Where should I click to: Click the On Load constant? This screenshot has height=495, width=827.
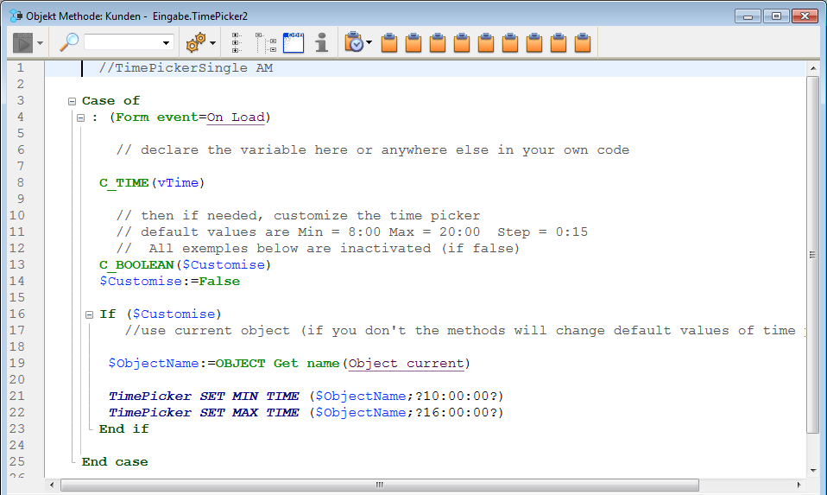click(x=236, y=117)
